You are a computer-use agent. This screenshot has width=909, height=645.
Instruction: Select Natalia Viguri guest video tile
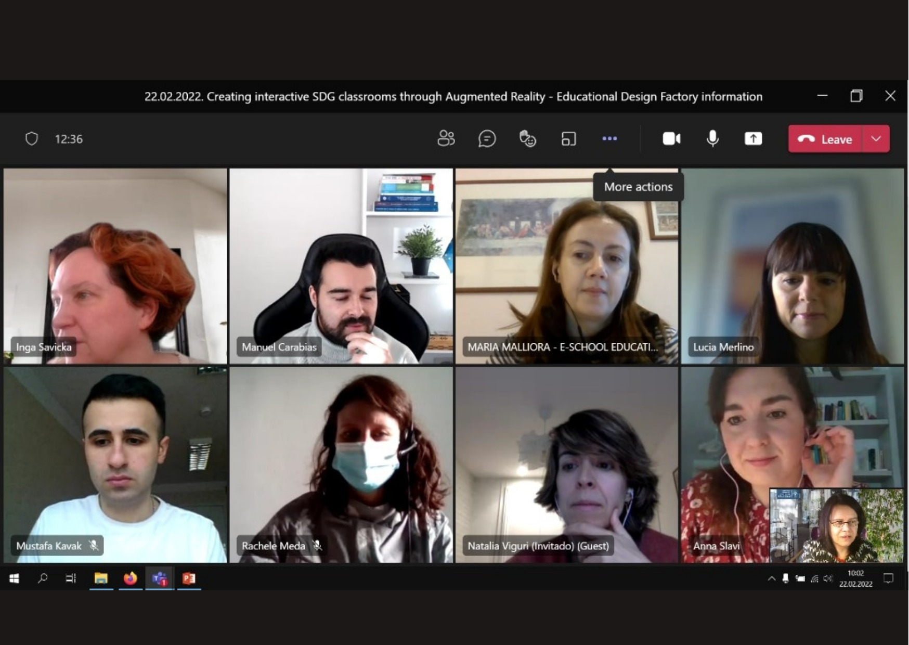point(567,465)
